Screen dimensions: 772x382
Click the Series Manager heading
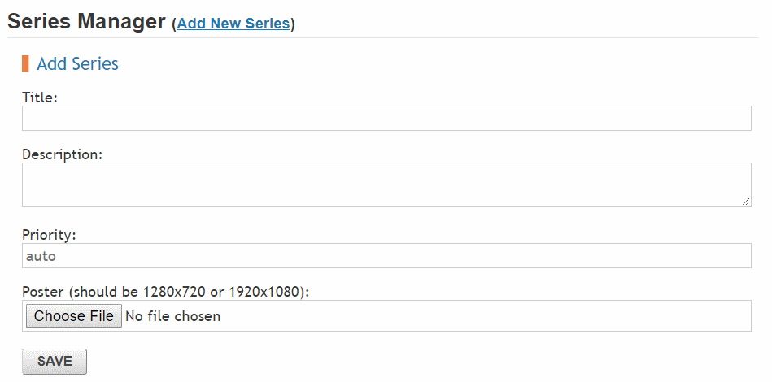click(x=86, y=22)
